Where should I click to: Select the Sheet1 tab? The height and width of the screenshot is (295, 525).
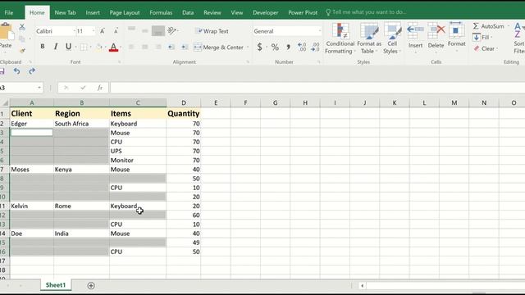[x=56, y=285]
